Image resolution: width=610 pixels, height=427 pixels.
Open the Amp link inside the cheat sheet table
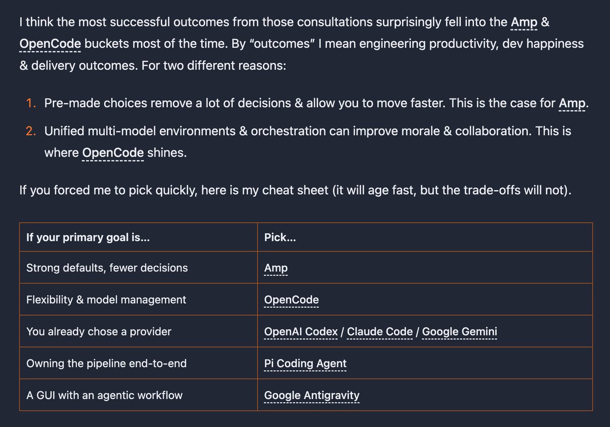[x=276, y=268]
